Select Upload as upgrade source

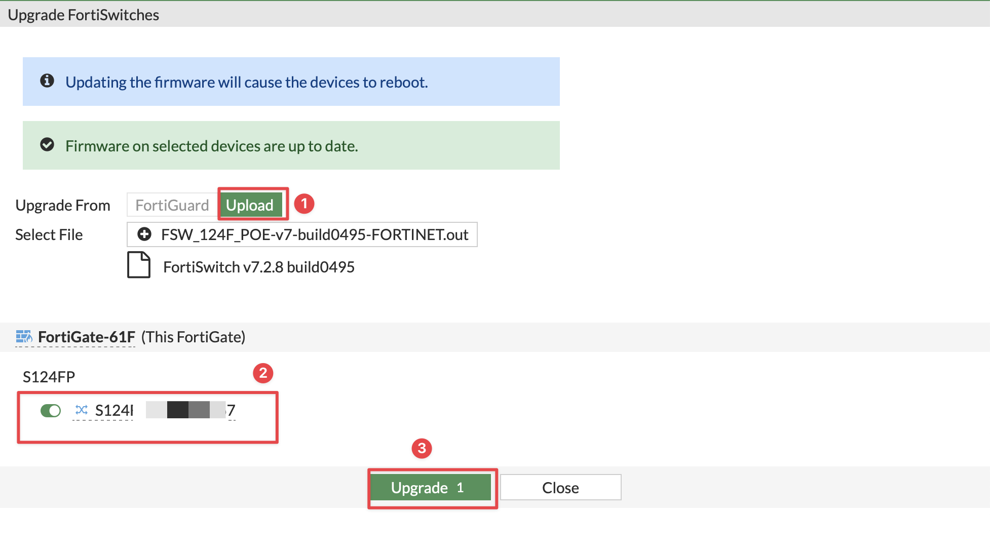pyautogui.click(x=250, y=205)
